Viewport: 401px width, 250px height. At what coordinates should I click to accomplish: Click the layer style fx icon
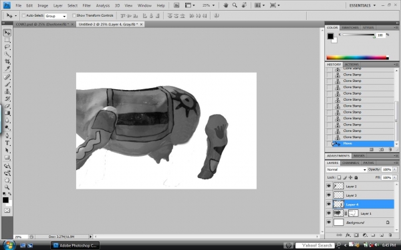348,235
